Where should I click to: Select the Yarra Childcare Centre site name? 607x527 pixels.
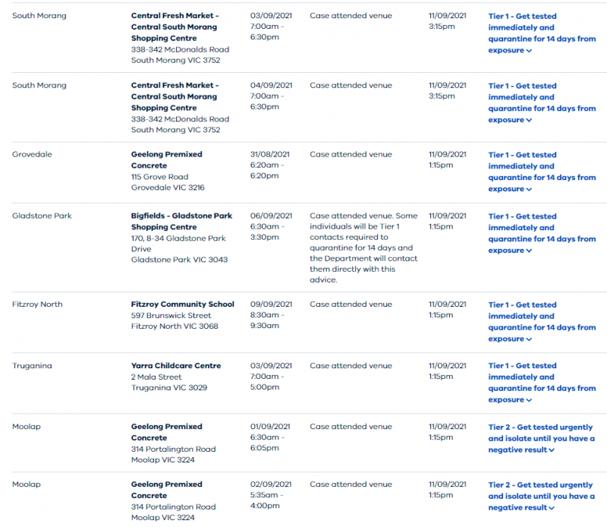176,365
